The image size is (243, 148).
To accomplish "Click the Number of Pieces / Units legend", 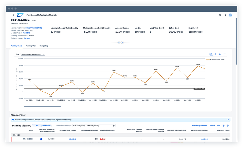I will tap(215, 60).
